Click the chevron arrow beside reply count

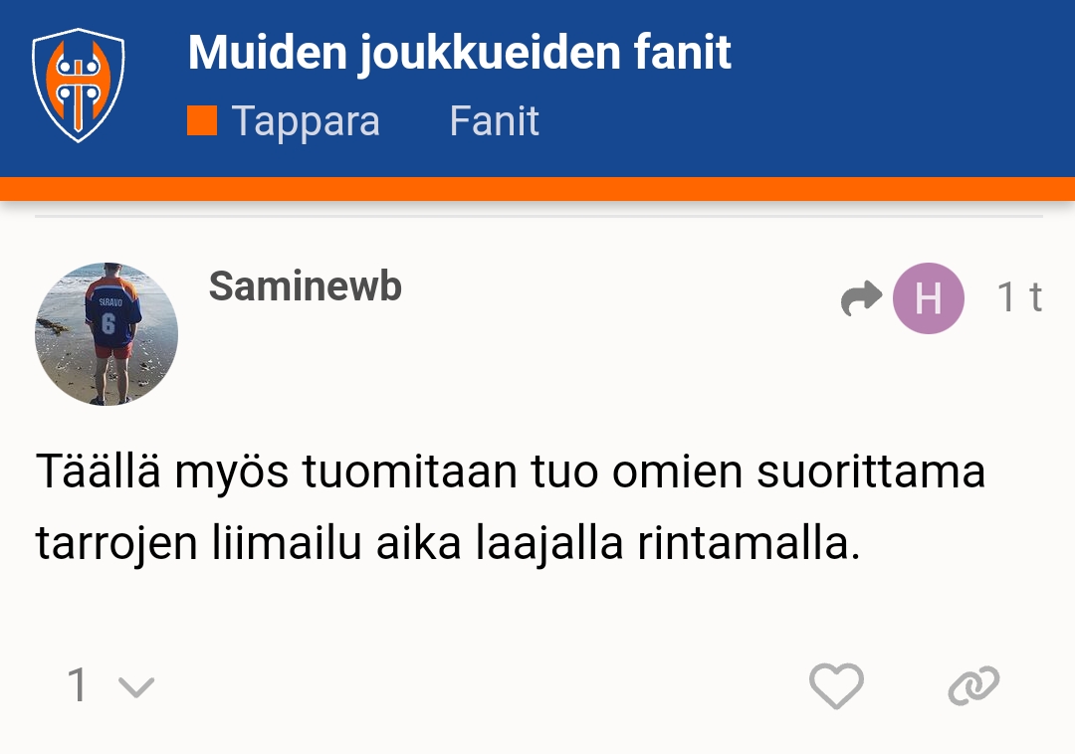click(x=135, y=686)
